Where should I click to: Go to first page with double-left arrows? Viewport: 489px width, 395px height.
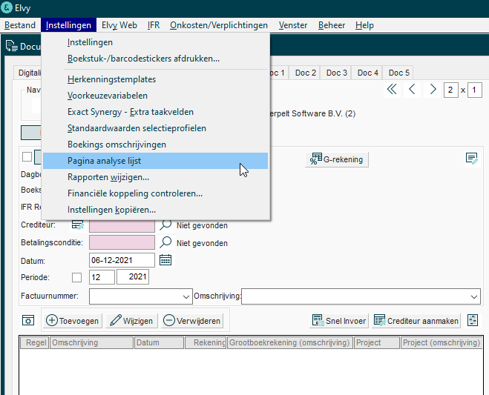tap(392, 90)
